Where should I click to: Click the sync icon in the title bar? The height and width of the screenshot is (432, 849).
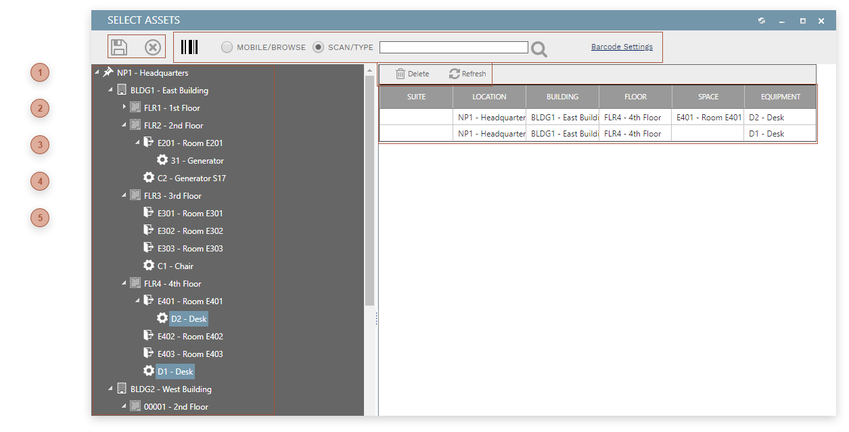tap(761, 20)
